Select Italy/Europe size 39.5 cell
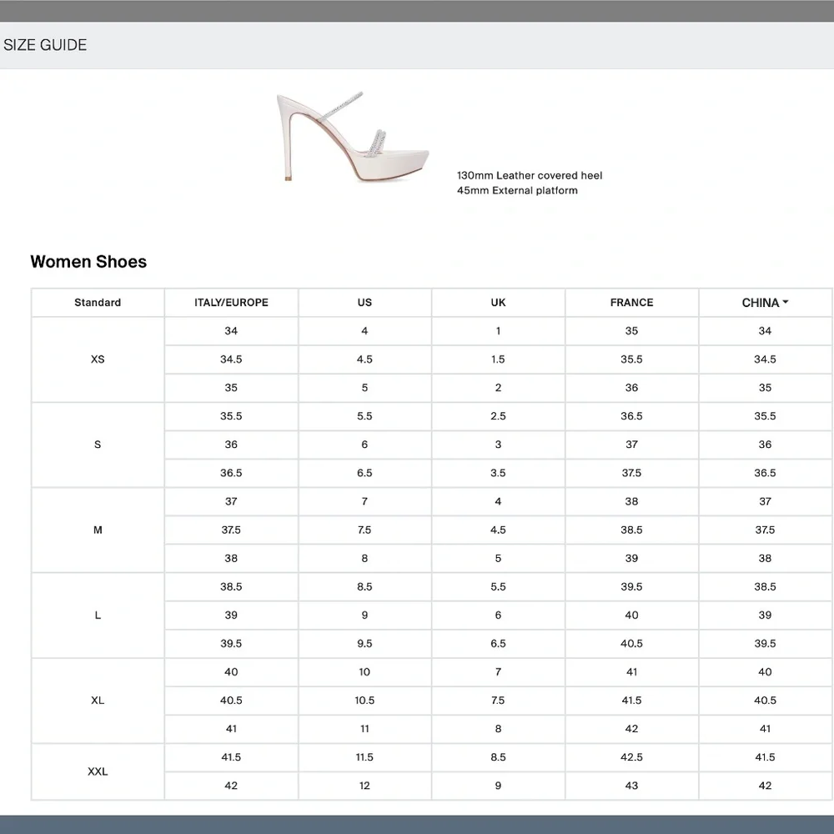Screen dimensions: 834x834 (231, 644)
